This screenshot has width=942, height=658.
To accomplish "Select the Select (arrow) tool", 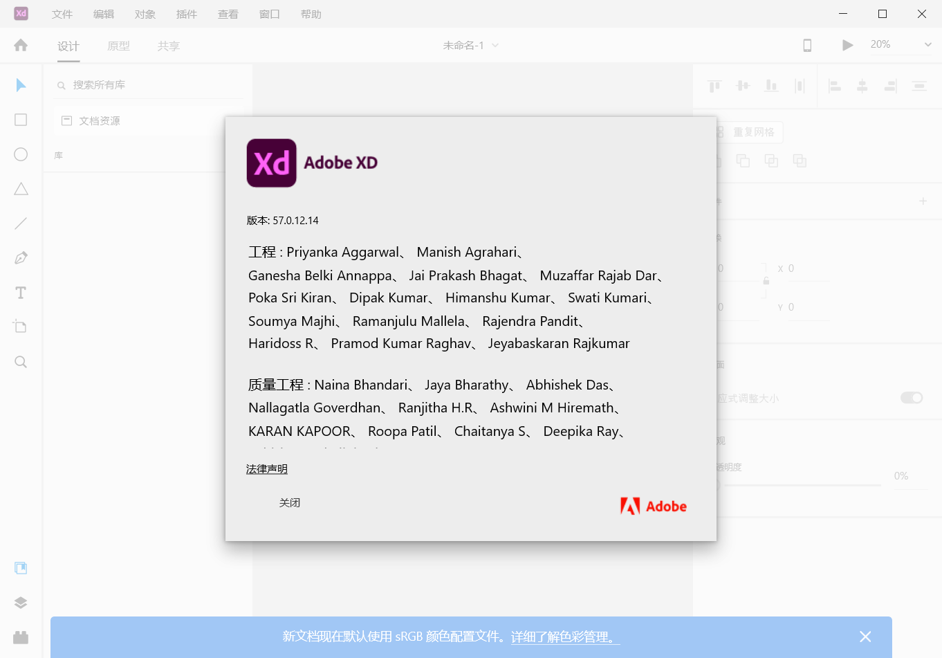I will pyautogui.click(x=21, y=85).
